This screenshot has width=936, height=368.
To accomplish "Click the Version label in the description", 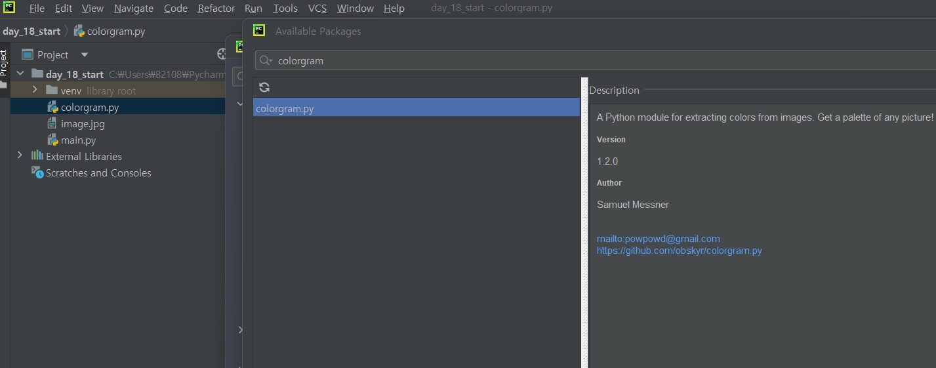I will (x=611, y=139).
